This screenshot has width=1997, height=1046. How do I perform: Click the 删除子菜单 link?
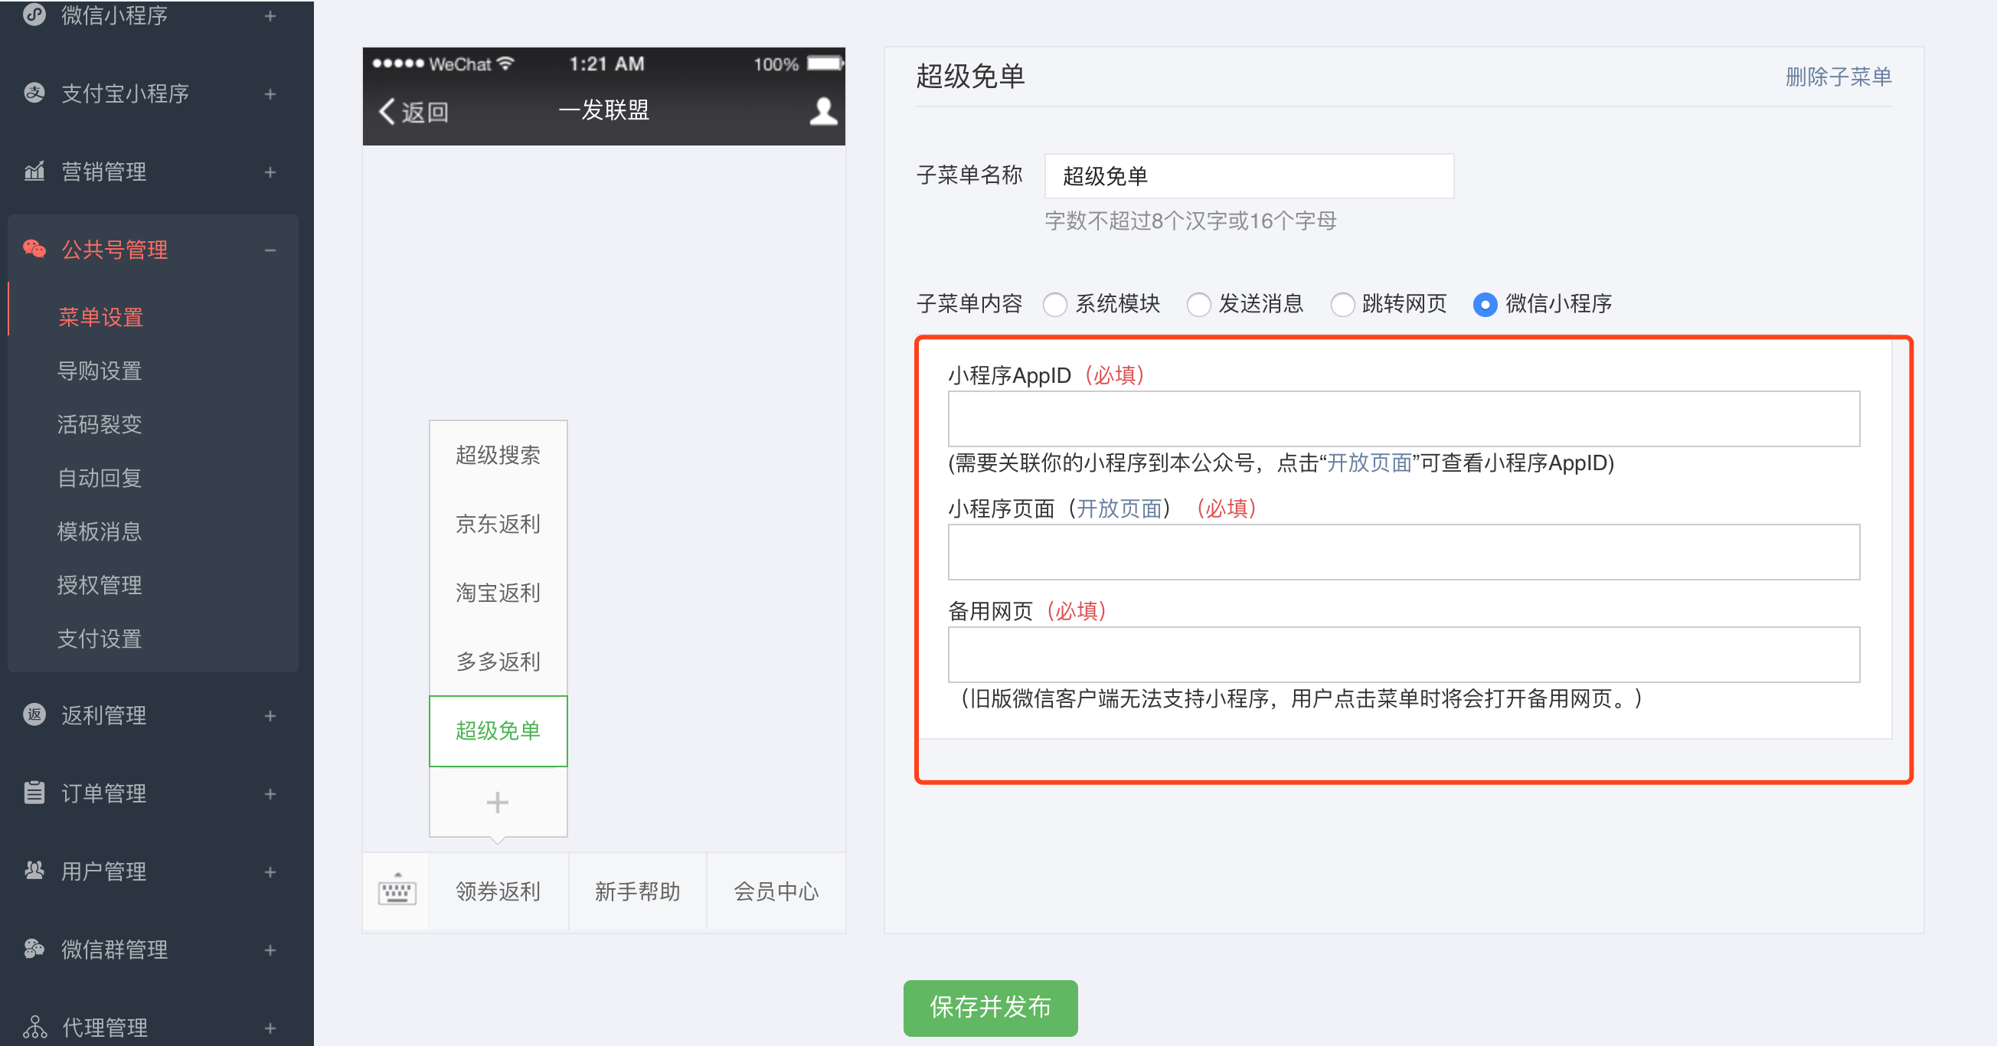[1837, 77]
